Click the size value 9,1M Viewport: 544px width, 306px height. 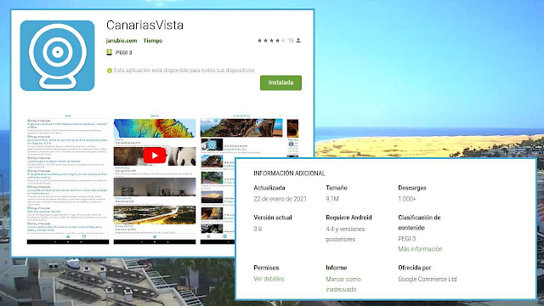pos(332,199)
